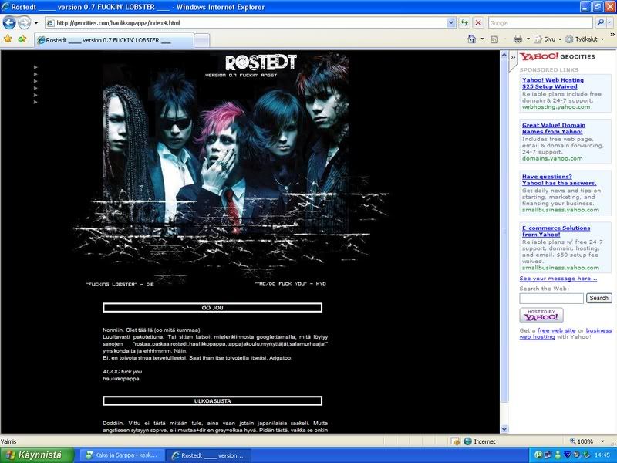617x463 pixels.
Task: Click the blue triangle tray icon
Action: click(x=567, y=455)
